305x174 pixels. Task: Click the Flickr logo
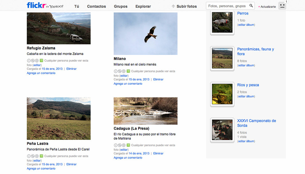[x=37, y=5]
